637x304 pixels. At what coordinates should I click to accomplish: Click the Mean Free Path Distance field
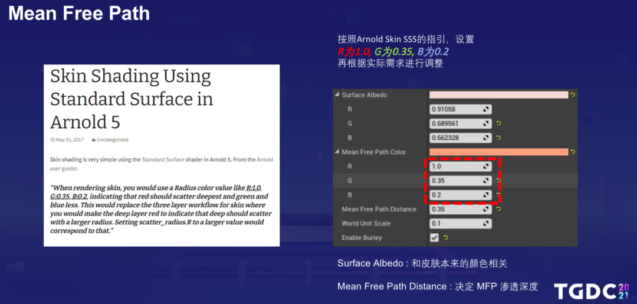click(x=461, y=210)
